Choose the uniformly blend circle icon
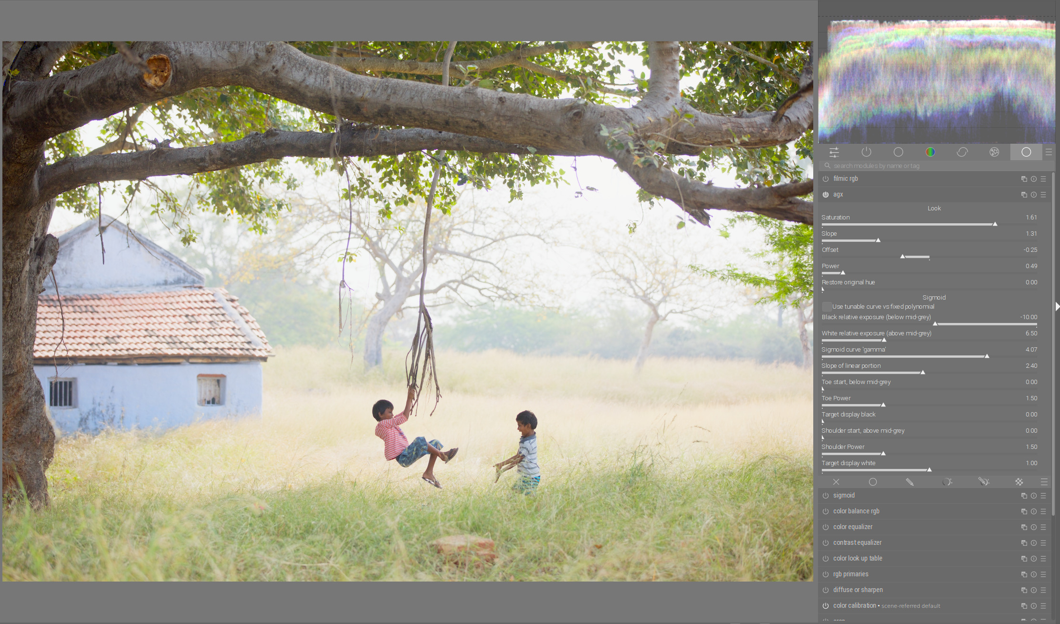 [x=873, y=482]
